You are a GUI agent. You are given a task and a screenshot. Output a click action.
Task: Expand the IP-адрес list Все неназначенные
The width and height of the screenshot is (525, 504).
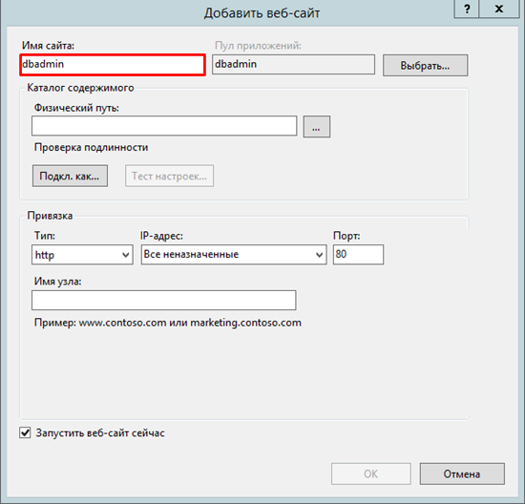click(234, 255)
